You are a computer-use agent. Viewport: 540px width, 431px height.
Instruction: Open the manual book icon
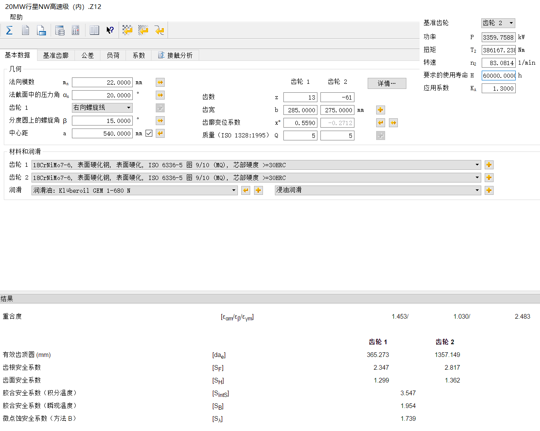(x=94, y=30)
